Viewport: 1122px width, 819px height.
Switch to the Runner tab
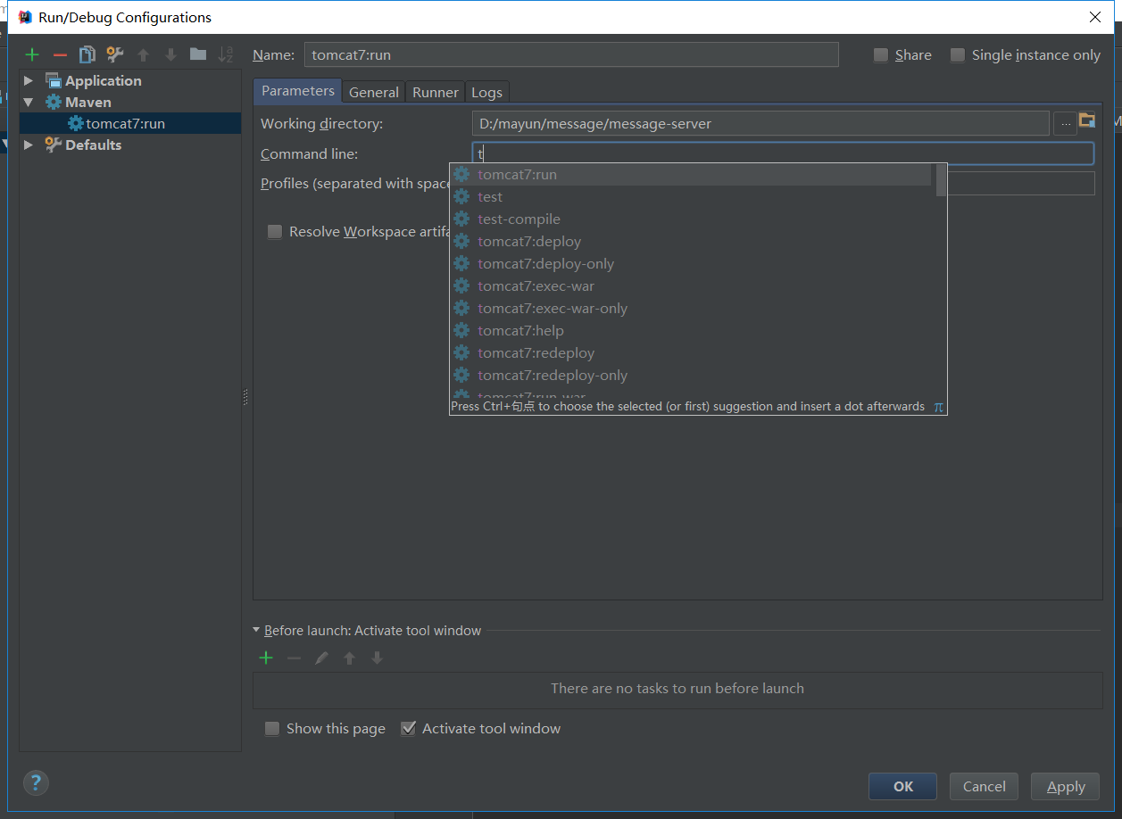[435, 91]
